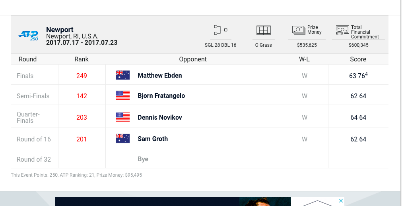Screen dimensions: 402x206
Task: Click the US flag beside Dennis Novikov
Action: pos(123,117)
